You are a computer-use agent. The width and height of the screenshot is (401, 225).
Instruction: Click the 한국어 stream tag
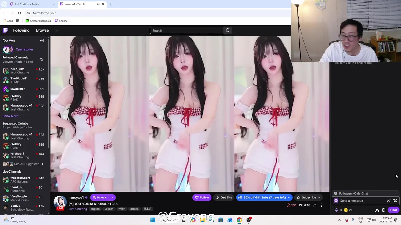122,209
